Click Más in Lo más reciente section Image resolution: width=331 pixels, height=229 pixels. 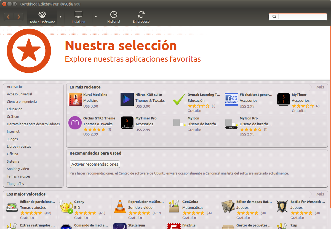click(x=320, y=87)
